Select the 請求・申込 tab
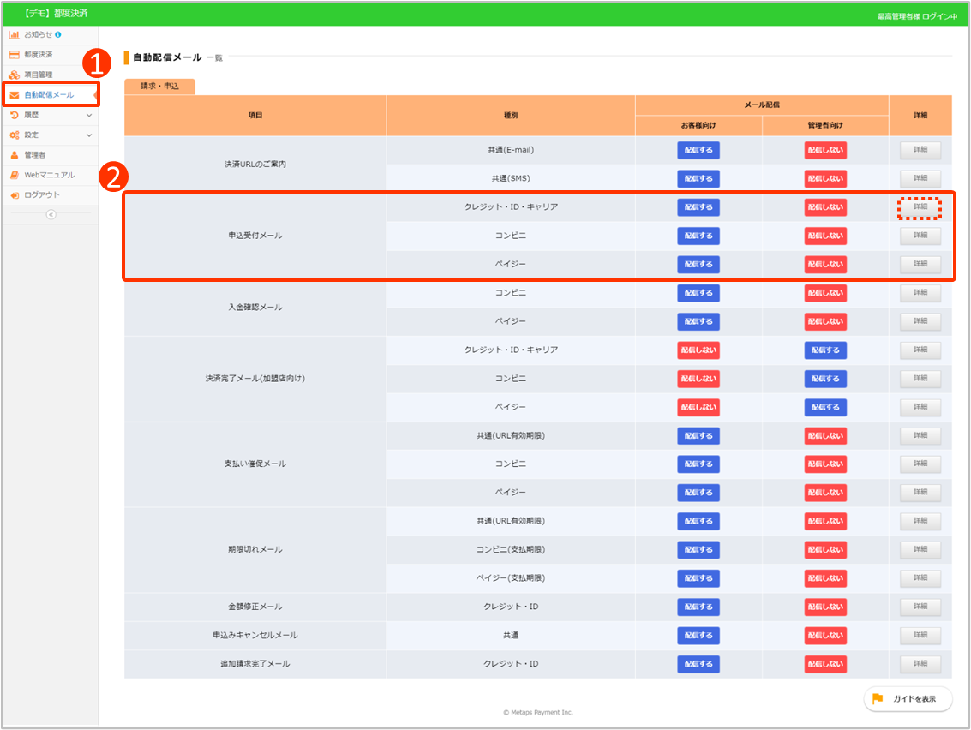This screenshot has width=971, height=730. pos(159,87)
